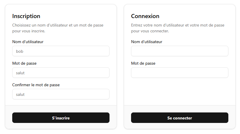Click the "salut" placeholder in the confirm field
The width and height of the screenshot is (240, 134).
click(20, 94)
